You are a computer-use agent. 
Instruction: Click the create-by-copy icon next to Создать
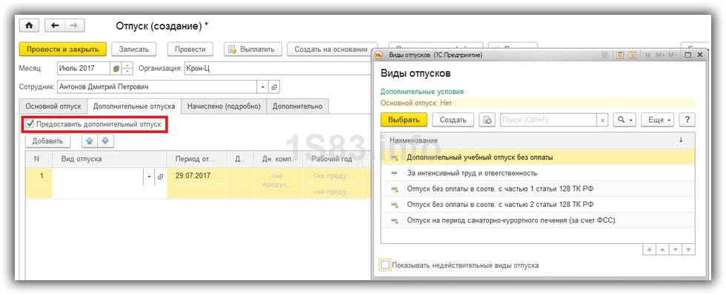(487, 120)
